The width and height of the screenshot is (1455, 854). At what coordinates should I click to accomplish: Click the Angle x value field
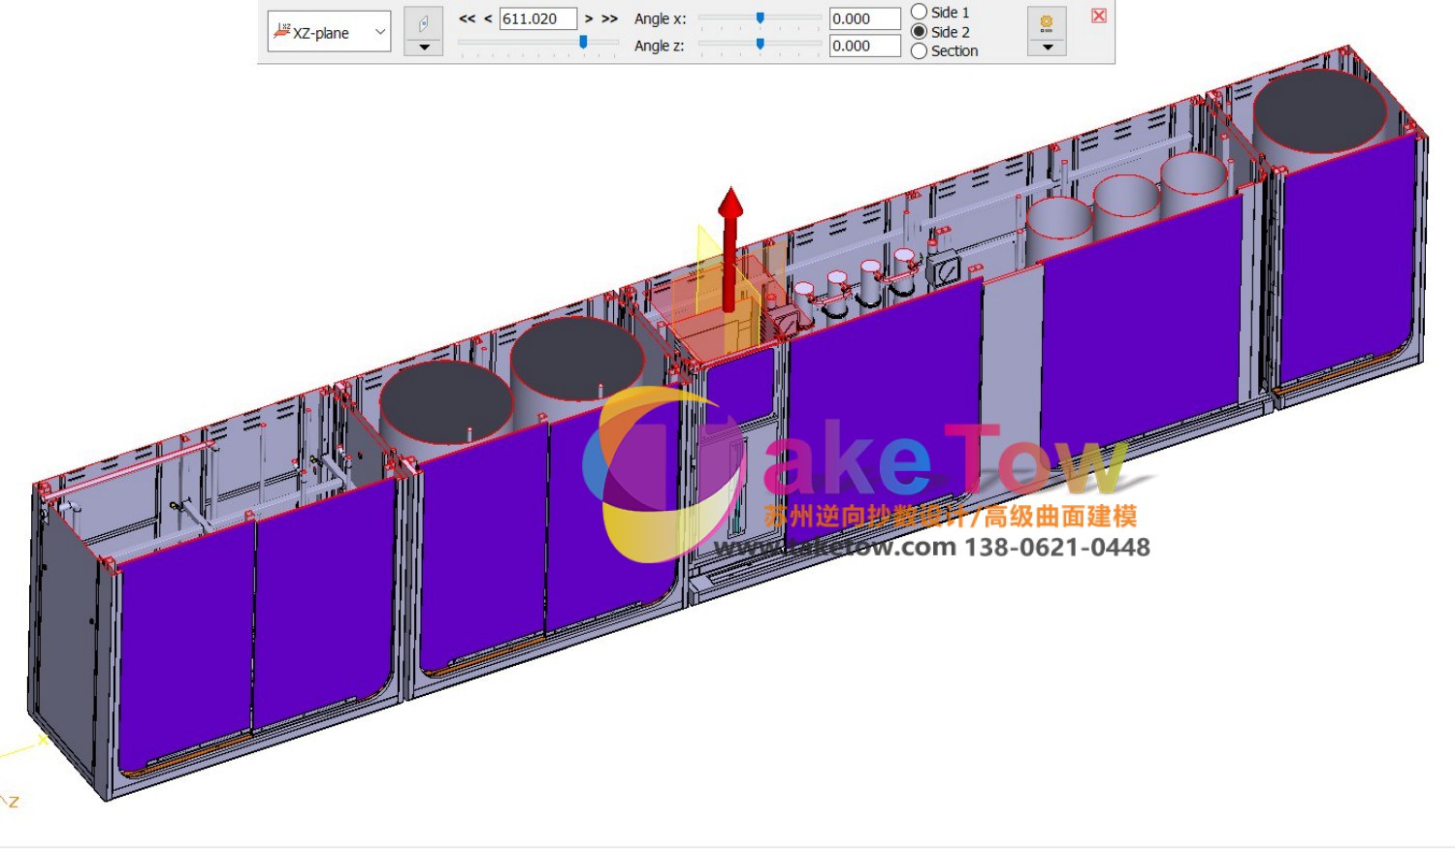(x=865, y=18)
